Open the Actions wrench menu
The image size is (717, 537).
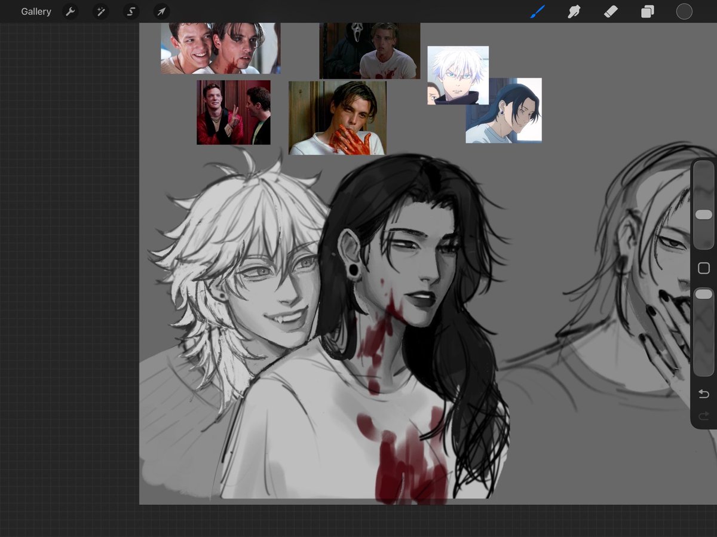(x=71, y=11)
